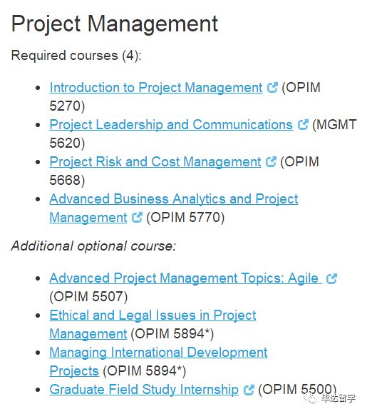Screen dimensions: 367x414
Task: Open Introduction to Project Management link
Action: [x=156, y=87]
